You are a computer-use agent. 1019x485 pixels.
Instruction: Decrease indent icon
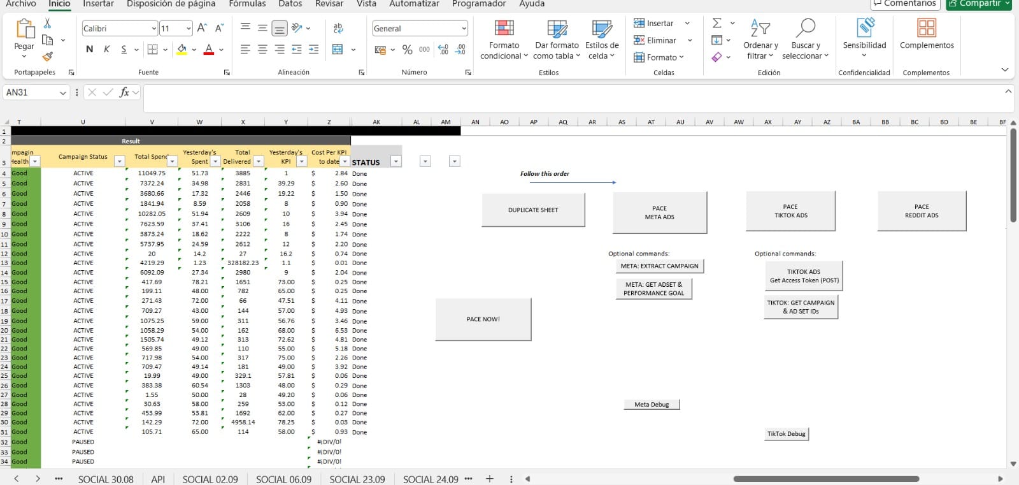tap(297, 49)
